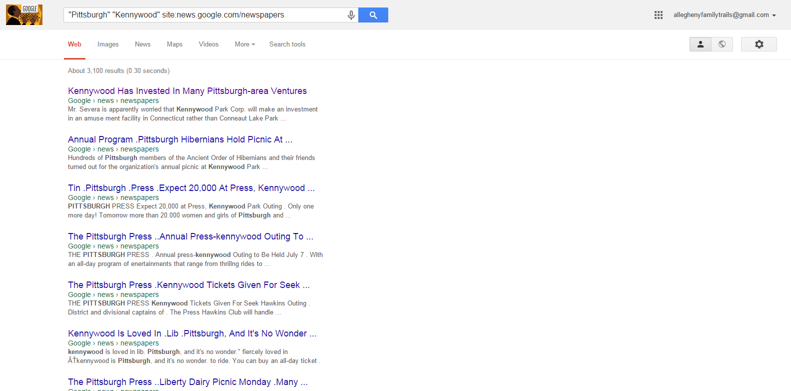This screenshot has width=791, height=391.
Task: Click breadcrumb under 'Expect 20,000 At Press' result
Action: point(113,197)
